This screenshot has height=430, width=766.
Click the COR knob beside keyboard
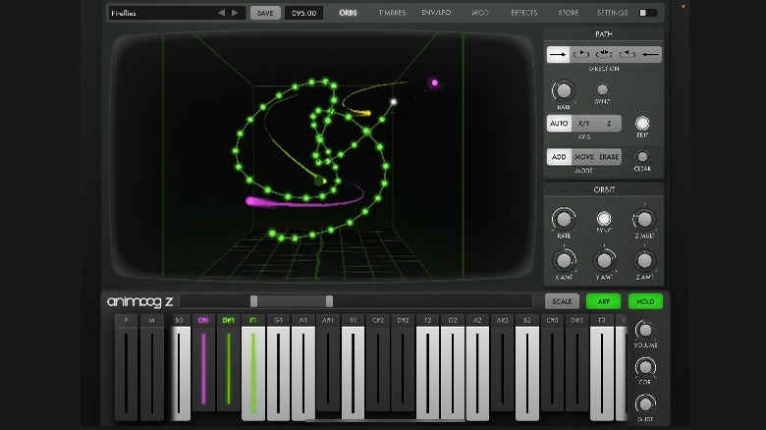click(645, 367)
